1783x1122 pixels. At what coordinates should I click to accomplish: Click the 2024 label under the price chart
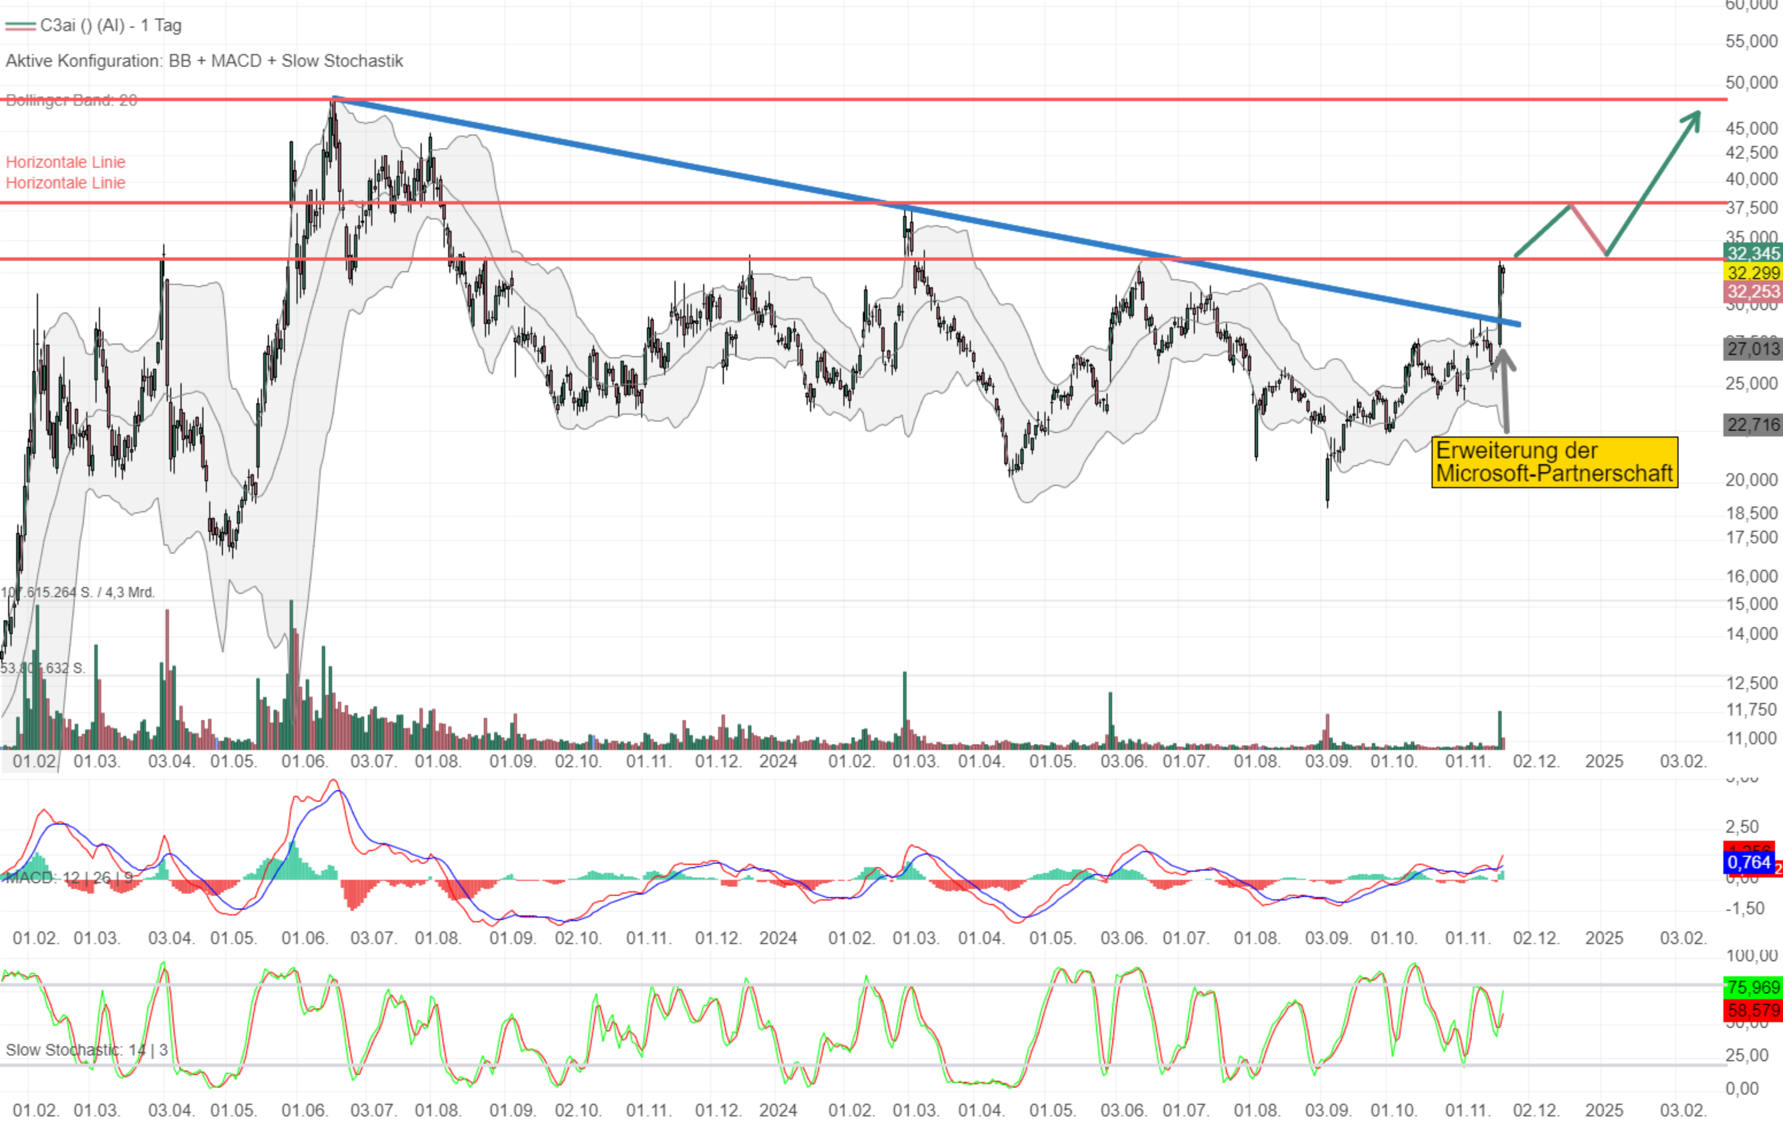point(778,761)
